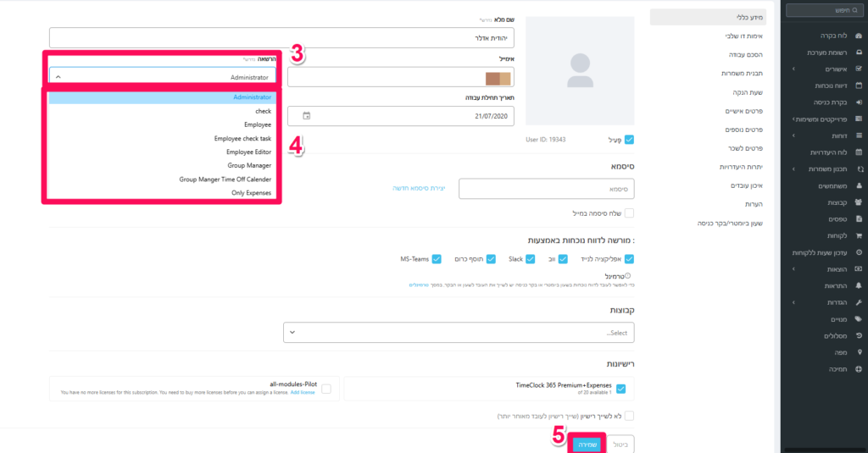868x453 pixels.
Task: Click the dashboard icon beside לוח בקרה
Action: 859,37
